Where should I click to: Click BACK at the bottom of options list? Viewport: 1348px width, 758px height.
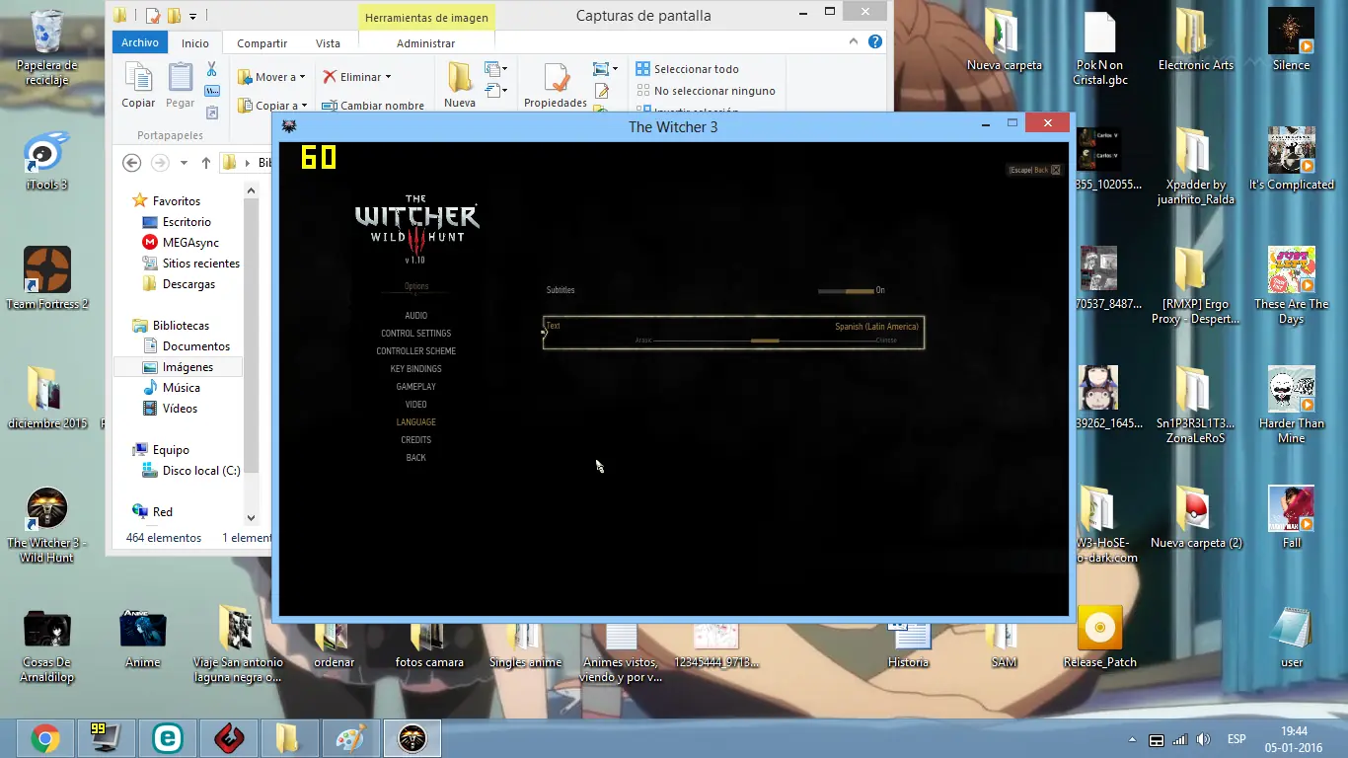416,458
